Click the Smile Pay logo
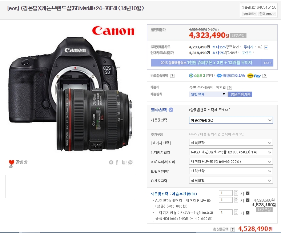 tap(254, 76)
